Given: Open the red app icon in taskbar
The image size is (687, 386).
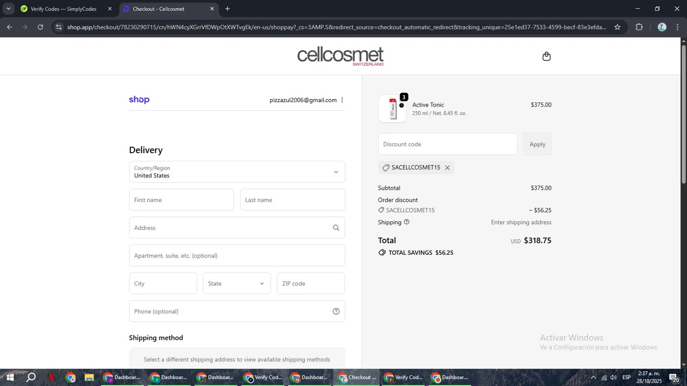Looking at the screenshot, I should point(51,378).
